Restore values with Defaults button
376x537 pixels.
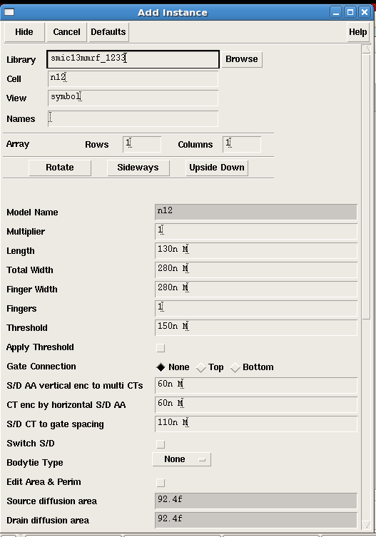point(108,32)
